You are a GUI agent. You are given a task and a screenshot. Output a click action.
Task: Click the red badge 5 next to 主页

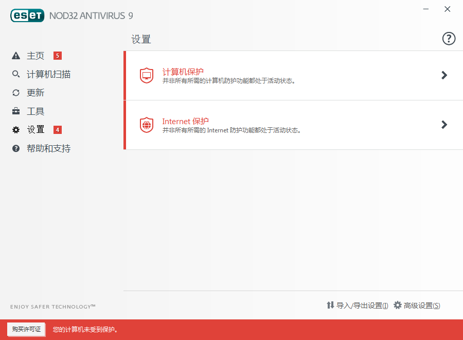tap(58, 56)
